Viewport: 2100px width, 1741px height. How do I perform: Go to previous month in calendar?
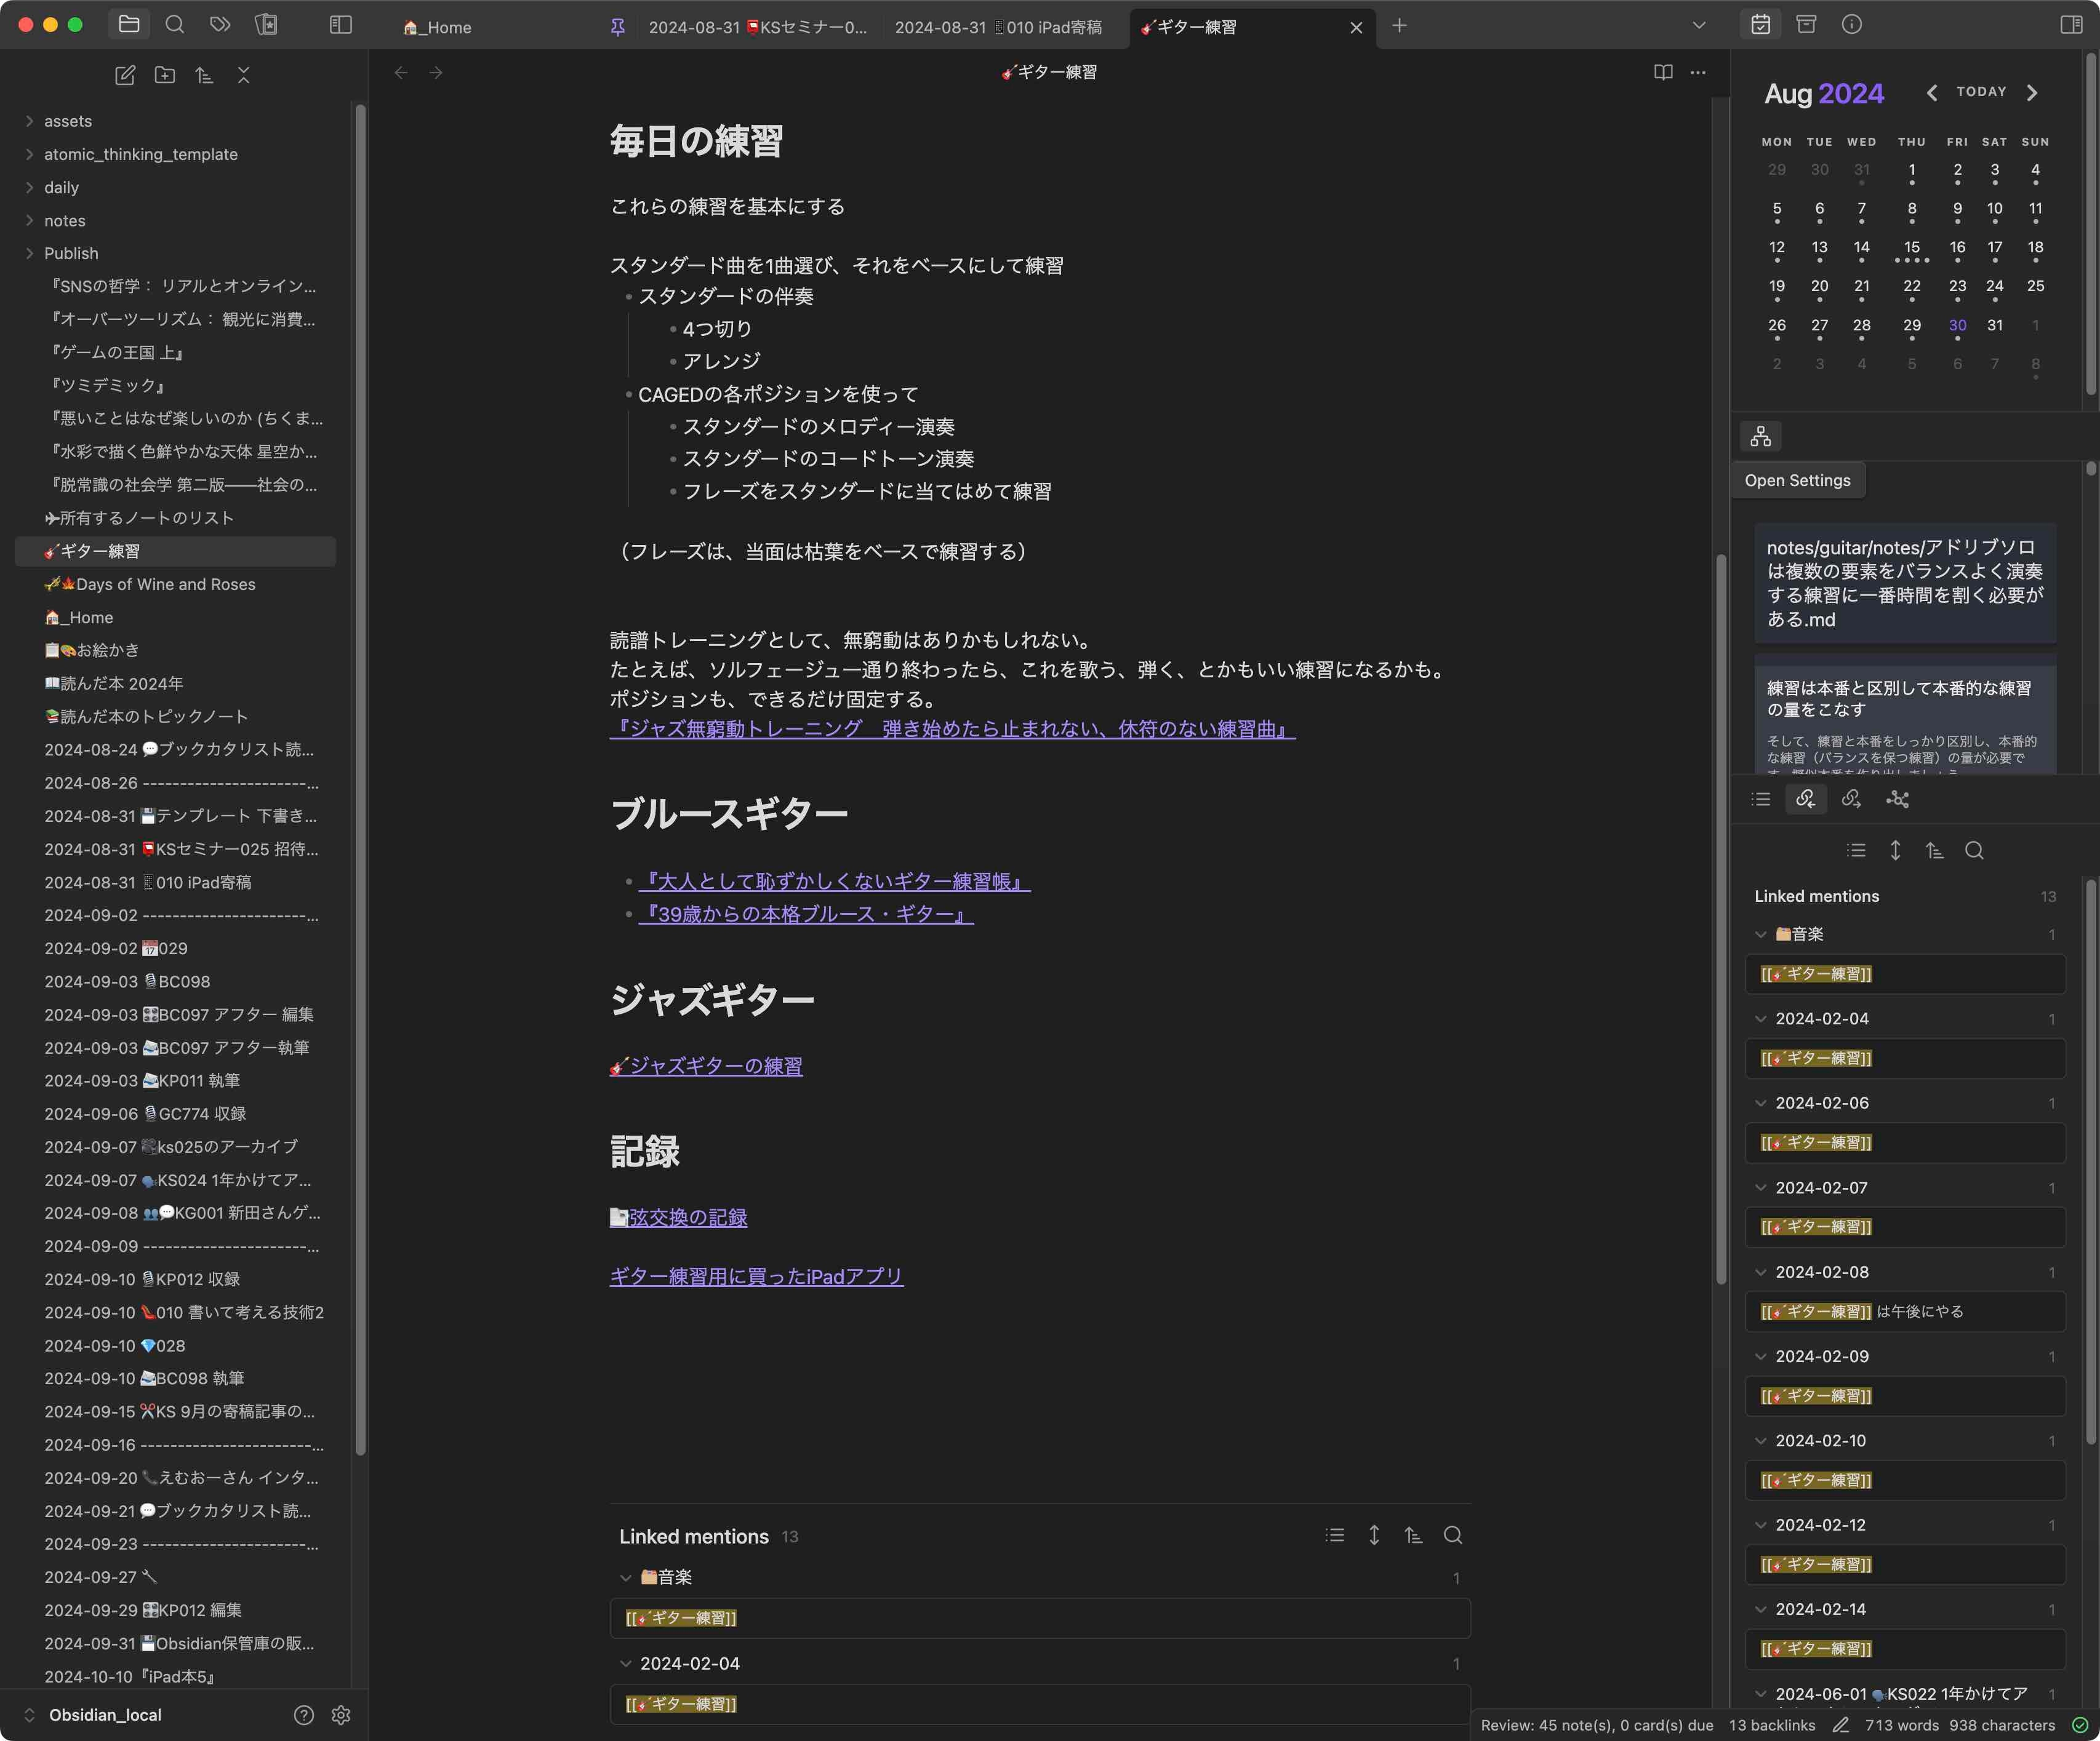pos(1932,93)
